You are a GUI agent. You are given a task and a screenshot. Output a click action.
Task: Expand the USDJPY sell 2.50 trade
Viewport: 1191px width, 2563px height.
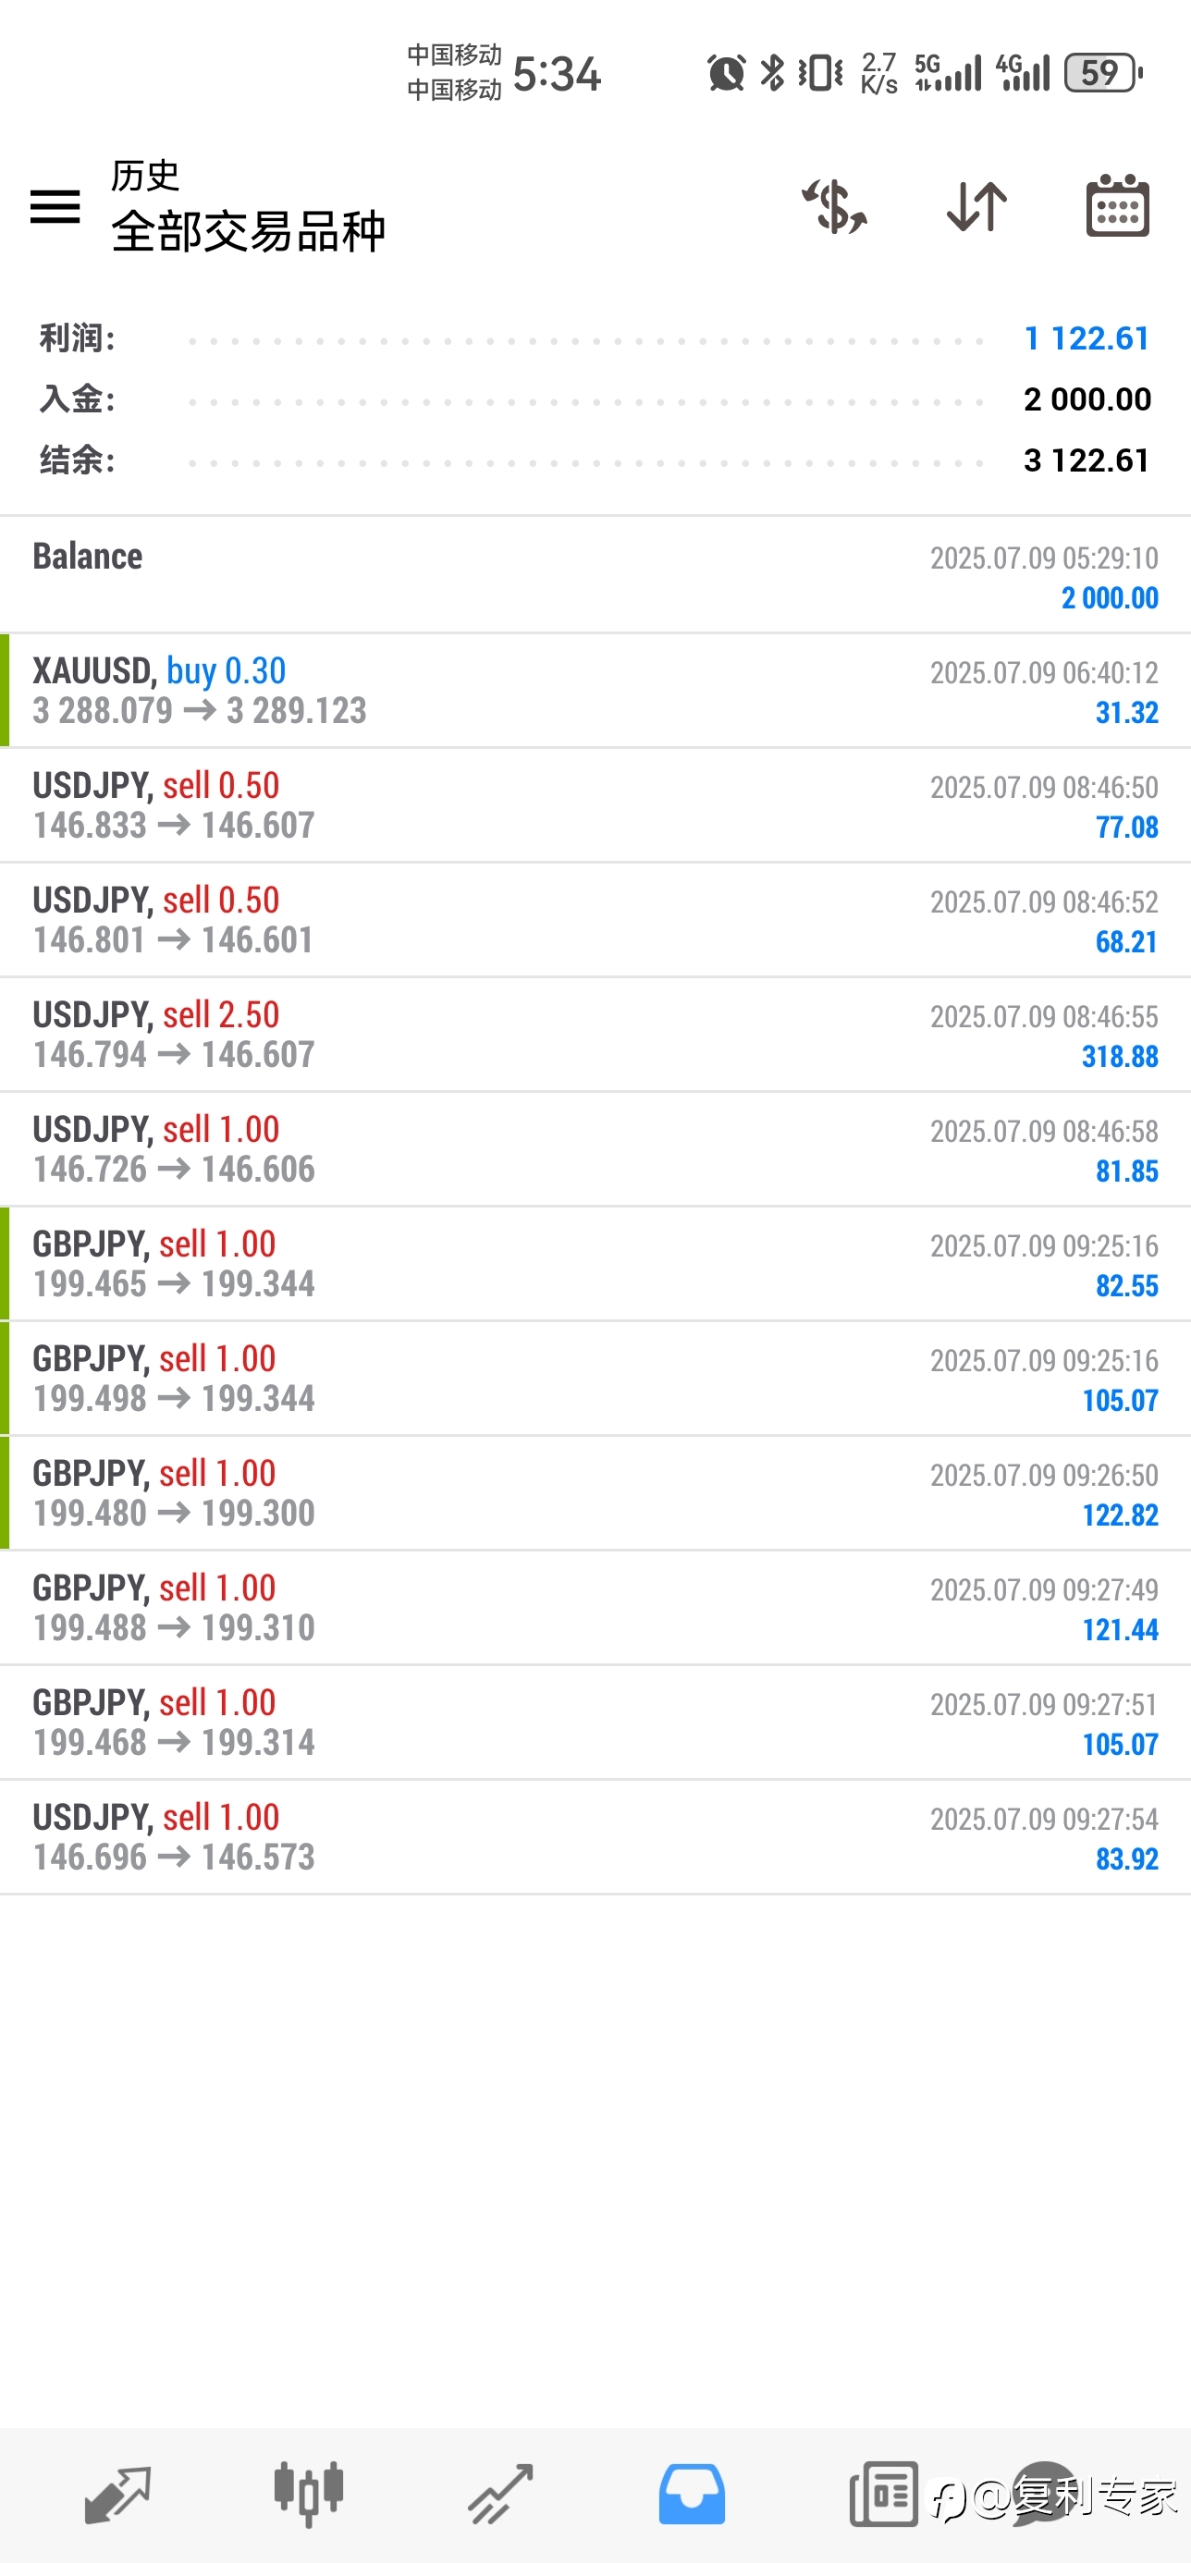pyautogui.click(x=595, y=1035)
